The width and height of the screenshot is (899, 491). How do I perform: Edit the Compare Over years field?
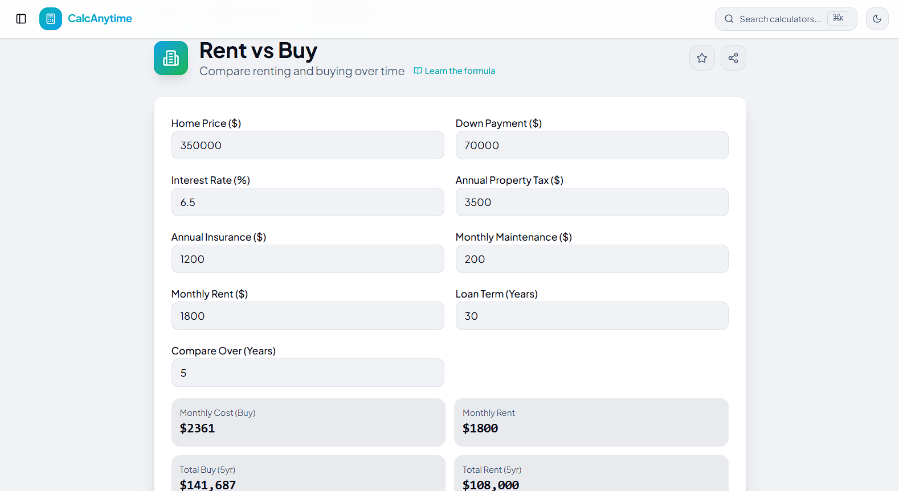[308, 373]
